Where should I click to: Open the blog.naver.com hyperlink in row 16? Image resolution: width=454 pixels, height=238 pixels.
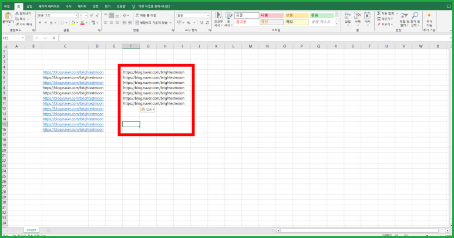(73, 130)
